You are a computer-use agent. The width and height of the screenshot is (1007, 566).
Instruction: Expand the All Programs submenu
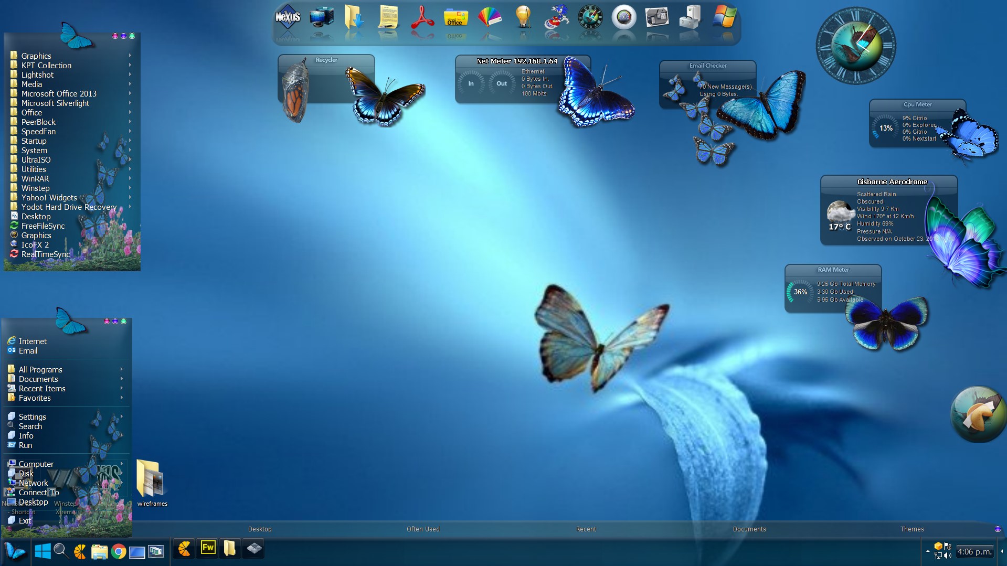pos(40,370)
